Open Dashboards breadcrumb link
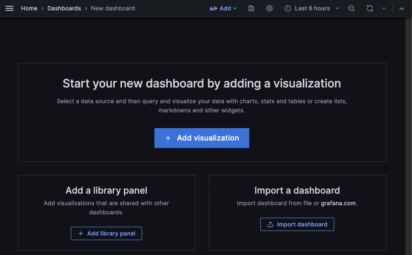412x255 pixels. pyautogui.click(x=64, y=8)
